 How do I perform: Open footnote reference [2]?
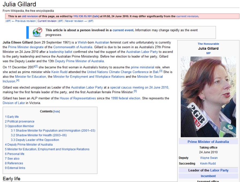click(x=36, y=66)
